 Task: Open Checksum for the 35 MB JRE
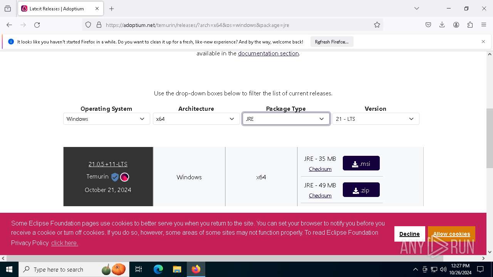(320, 169)
